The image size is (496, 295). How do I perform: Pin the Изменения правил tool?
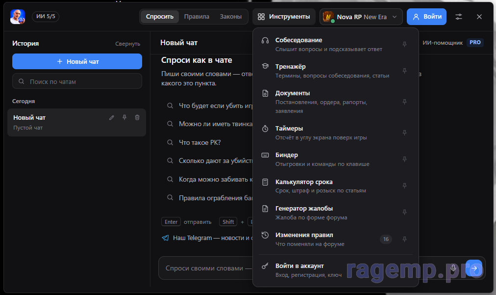tap(404, 239)
